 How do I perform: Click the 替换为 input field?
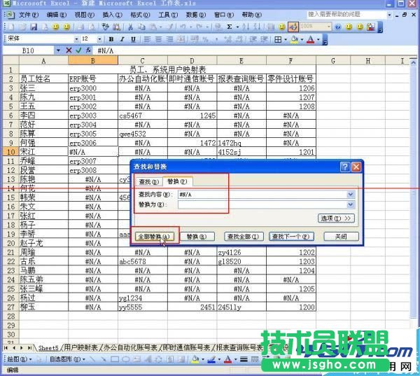point(262,204)
